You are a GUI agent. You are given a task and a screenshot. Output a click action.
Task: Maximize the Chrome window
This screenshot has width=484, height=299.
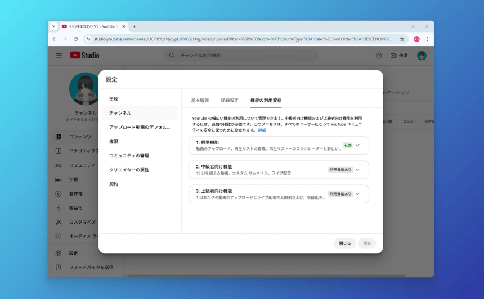(413, 26)
